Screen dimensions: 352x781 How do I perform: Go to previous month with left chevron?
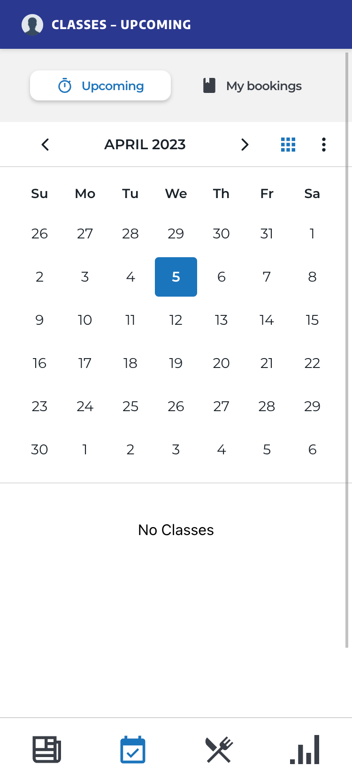click(46, 145)
